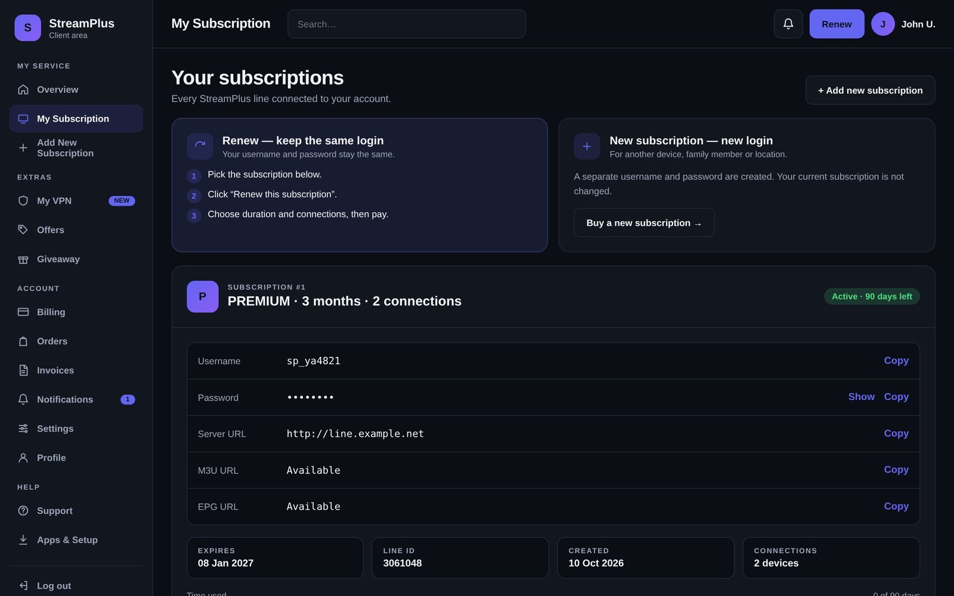This screenshot has height=596, width=954.
Task: Click John U. avatar icon
Action: click(882, 24)
